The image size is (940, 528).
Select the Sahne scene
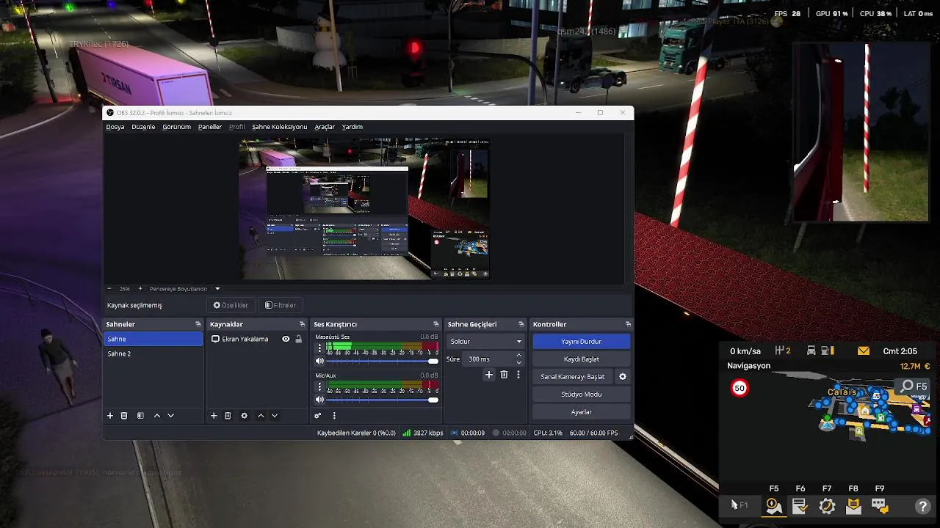[x=153, y=339]
